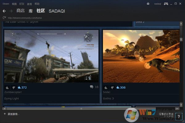The height and width of the screenshot is (123, 185).
Task: Click the horizontal scrollbar right arrow
Action: (x=177, y=109)
